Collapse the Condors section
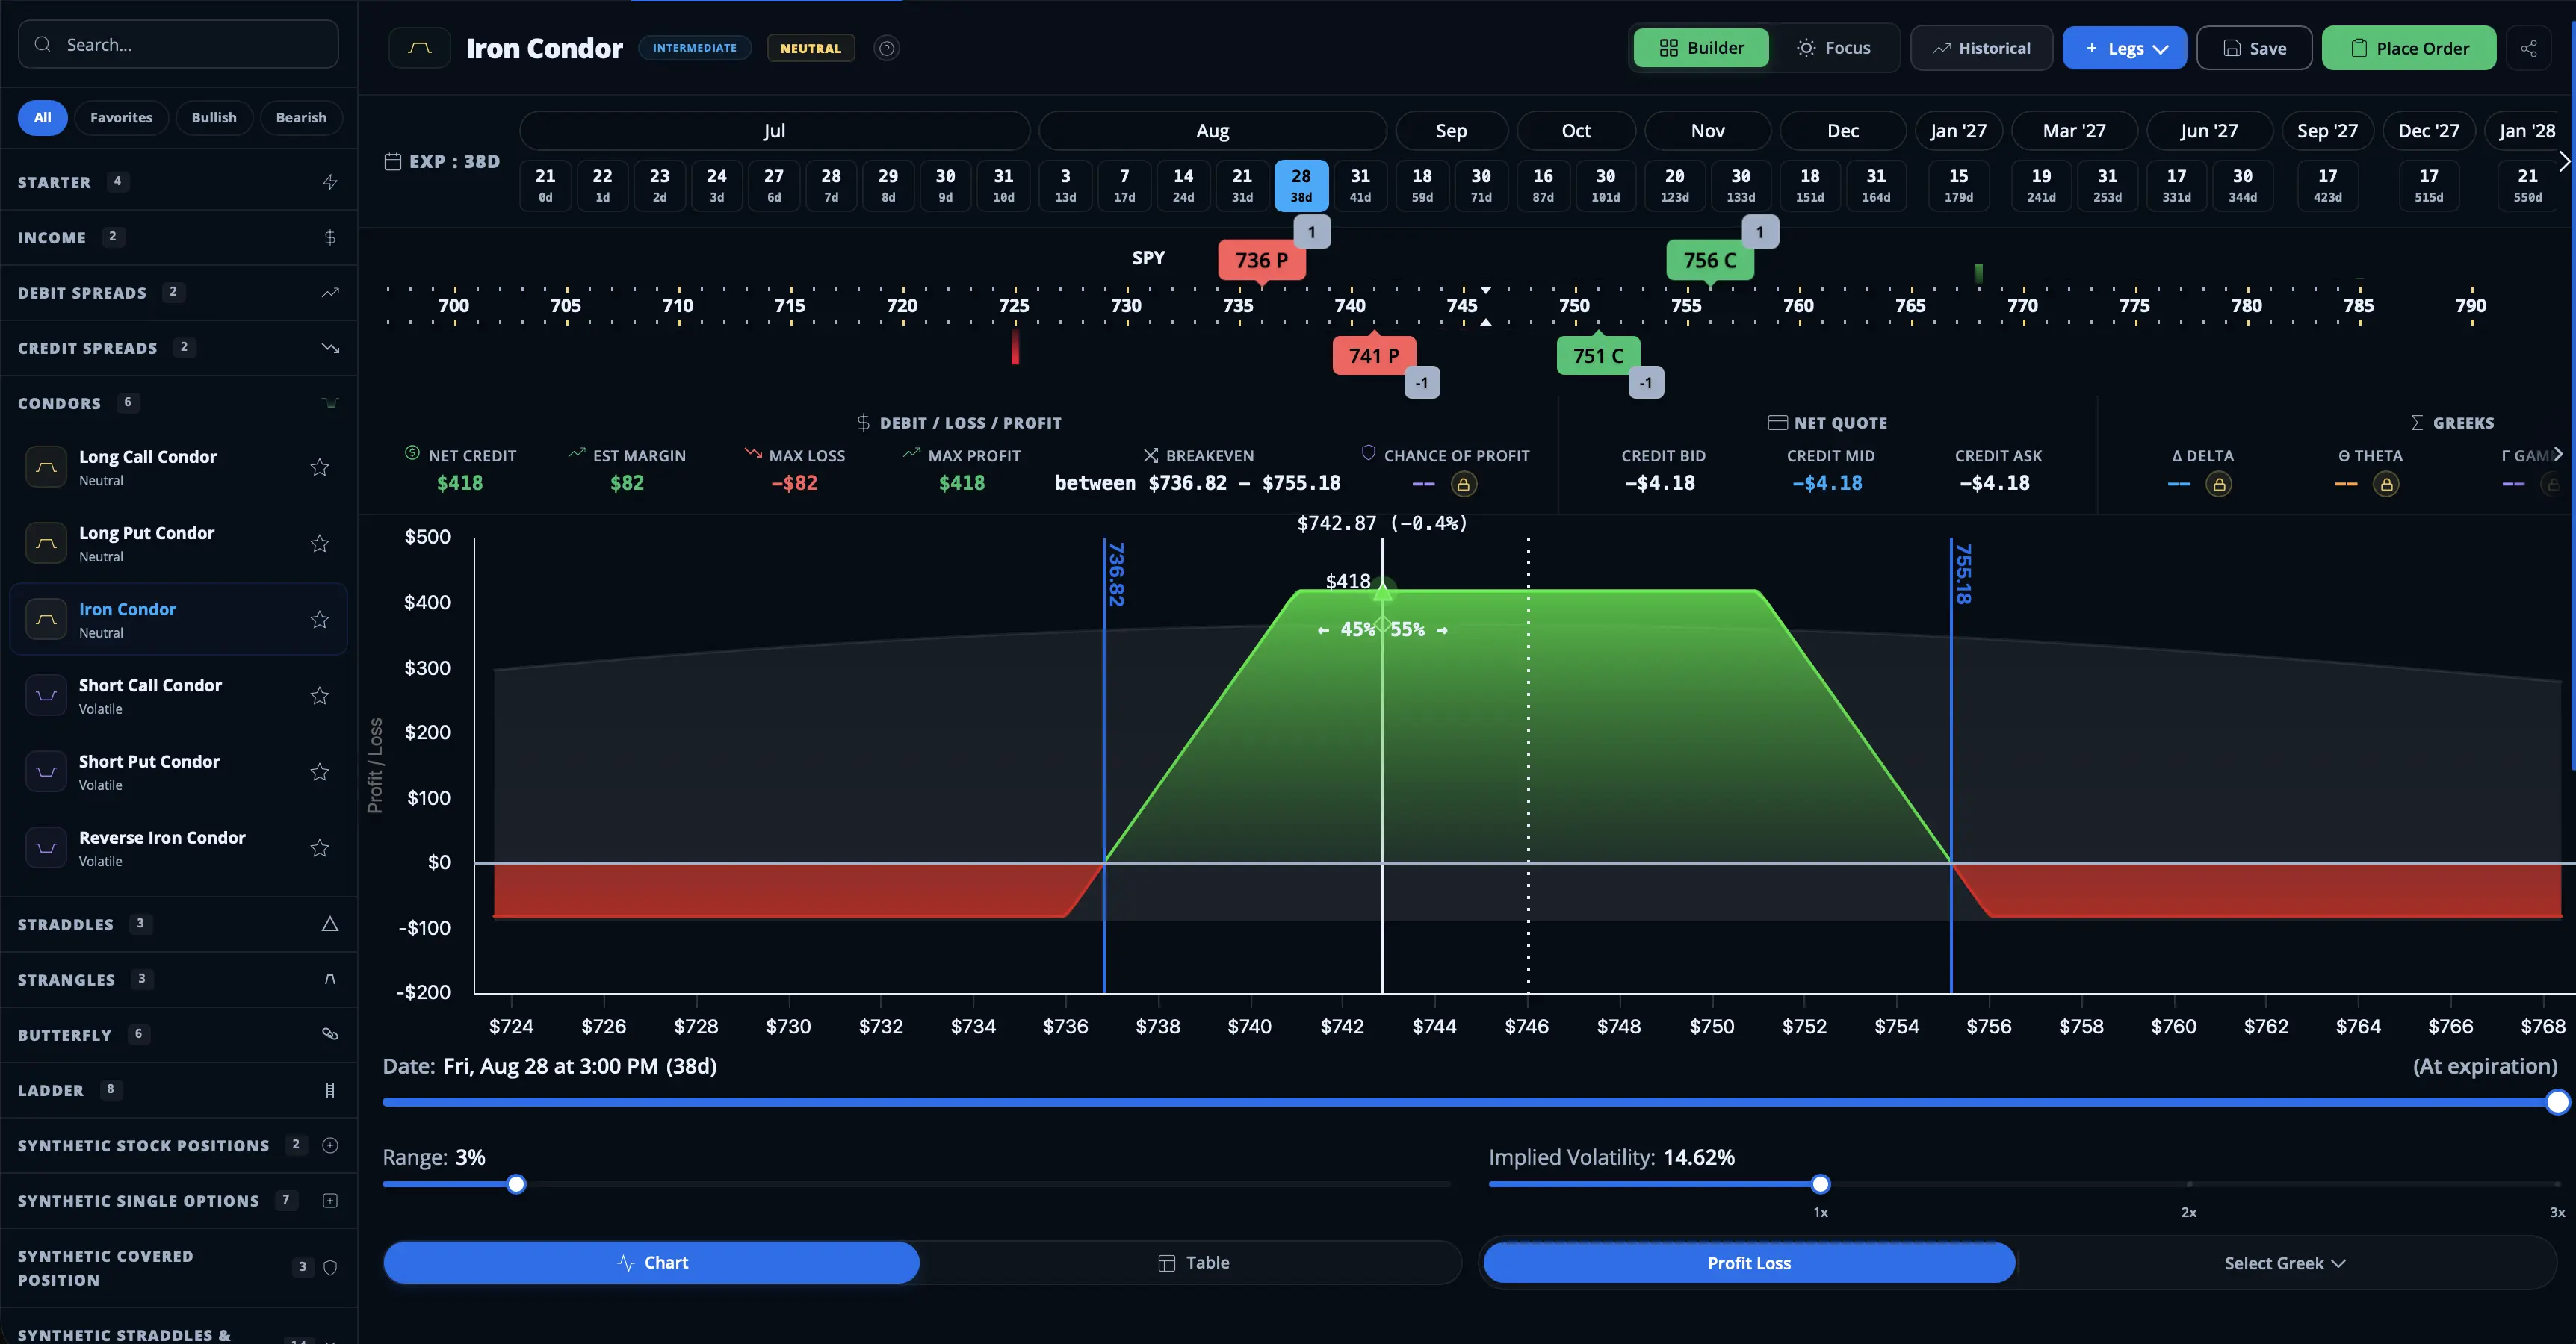The image size is (2576, 1344). 179,402
